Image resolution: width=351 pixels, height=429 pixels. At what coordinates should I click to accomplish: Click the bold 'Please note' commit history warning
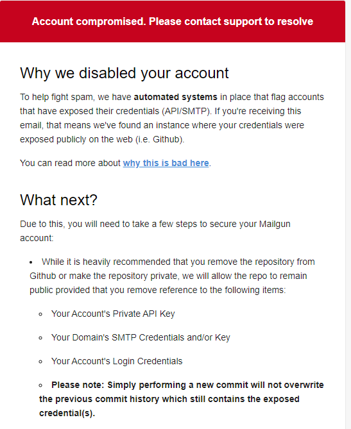coord(181,399)
